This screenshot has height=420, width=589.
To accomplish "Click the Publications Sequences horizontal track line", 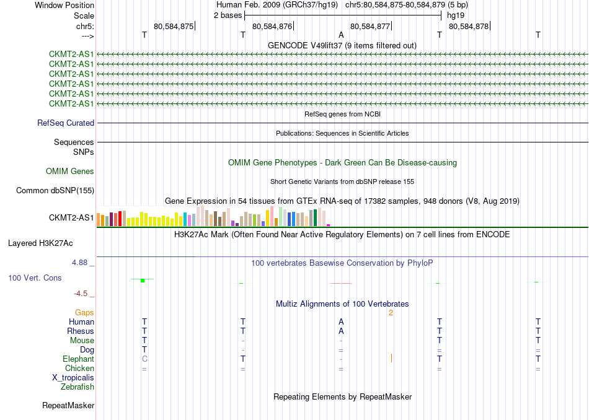I will pos(343,142).
